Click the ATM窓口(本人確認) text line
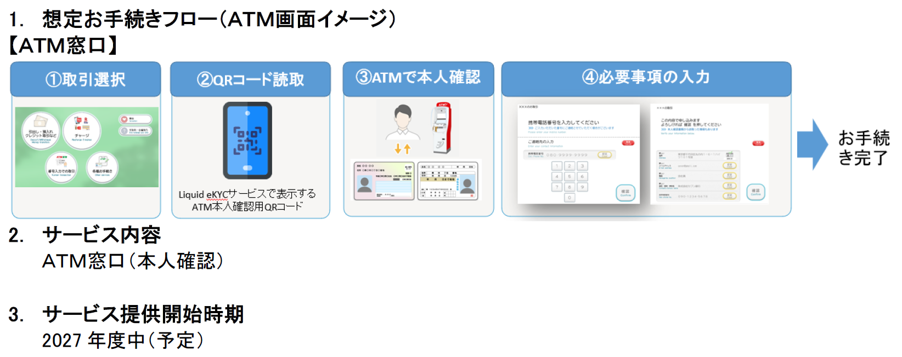 [133, 261]
